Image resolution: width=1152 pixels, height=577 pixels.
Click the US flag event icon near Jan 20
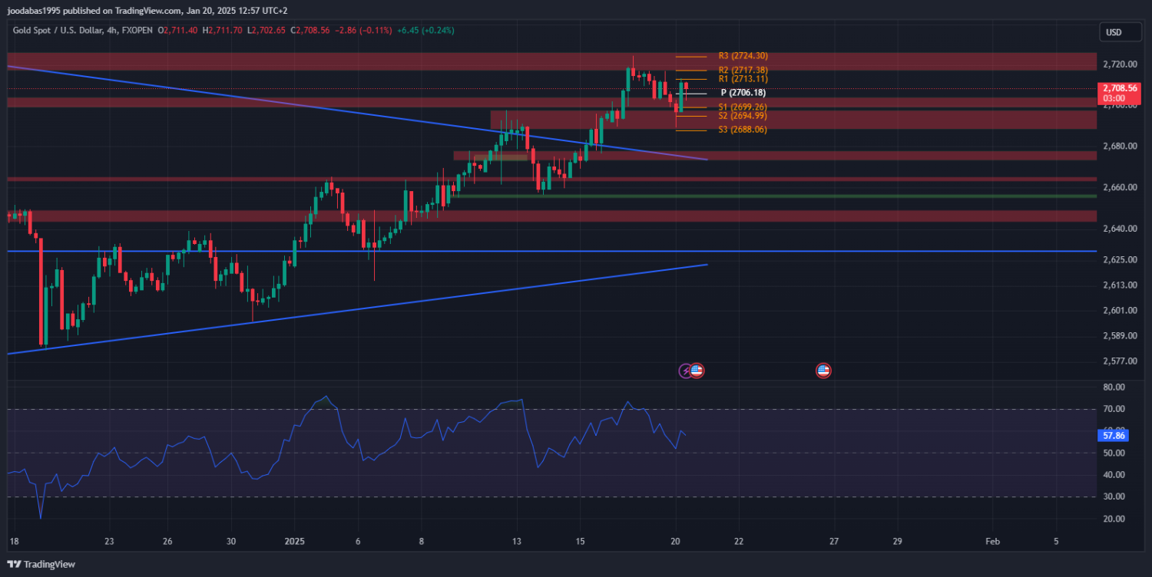(697, 371)
